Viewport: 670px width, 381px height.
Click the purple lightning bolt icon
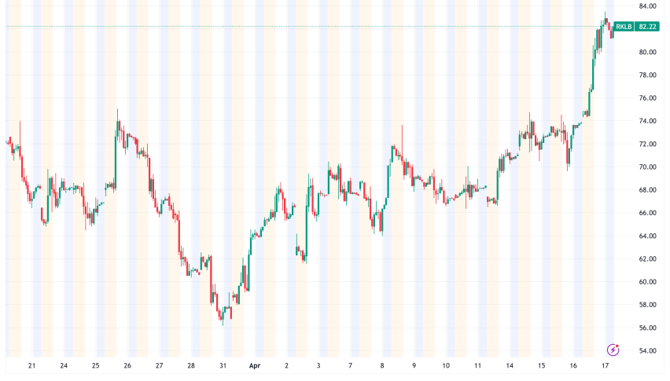(x=613, y=350)
